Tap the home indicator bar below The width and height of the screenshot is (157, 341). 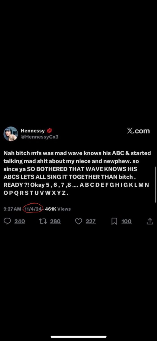click(x=78, y=337)
